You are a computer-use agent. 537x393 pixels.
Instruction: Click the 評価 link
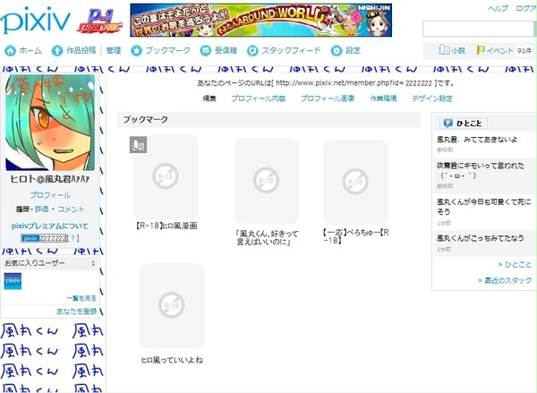pos(42,209)
